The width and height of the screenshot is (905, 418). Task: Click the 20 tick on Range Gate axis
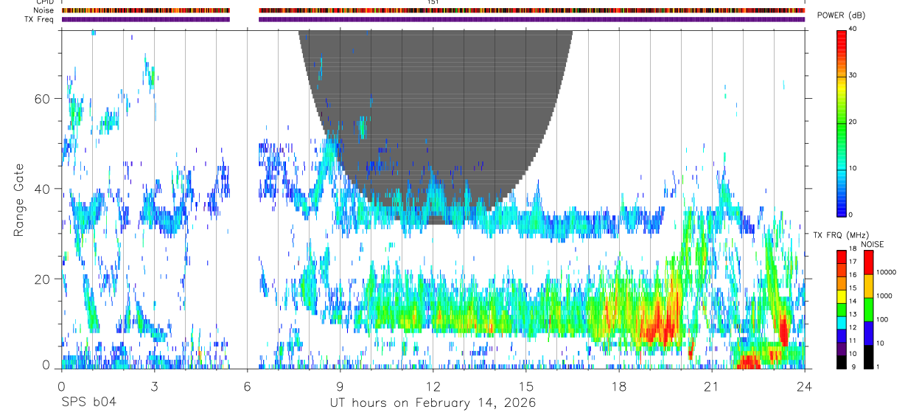point(43,279)
